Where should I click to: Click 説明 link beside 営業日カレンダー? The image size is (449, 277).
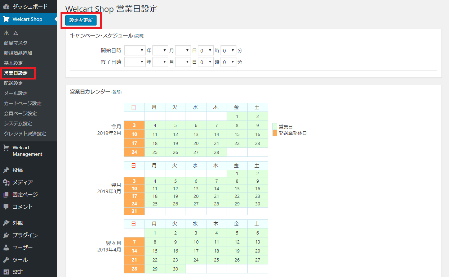click(x=117, y=92)
